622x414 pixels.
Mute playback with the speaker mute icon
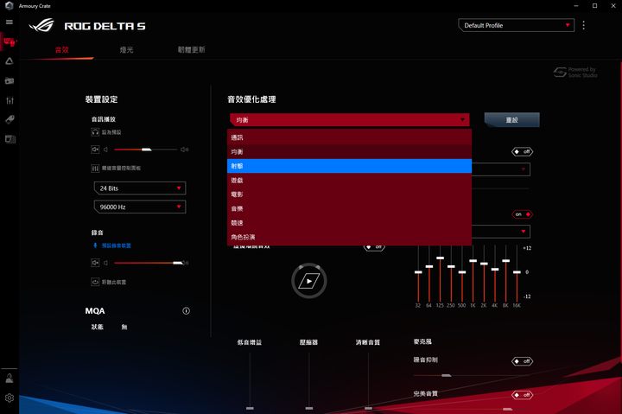pyautogui.click(x=95, y=150)
